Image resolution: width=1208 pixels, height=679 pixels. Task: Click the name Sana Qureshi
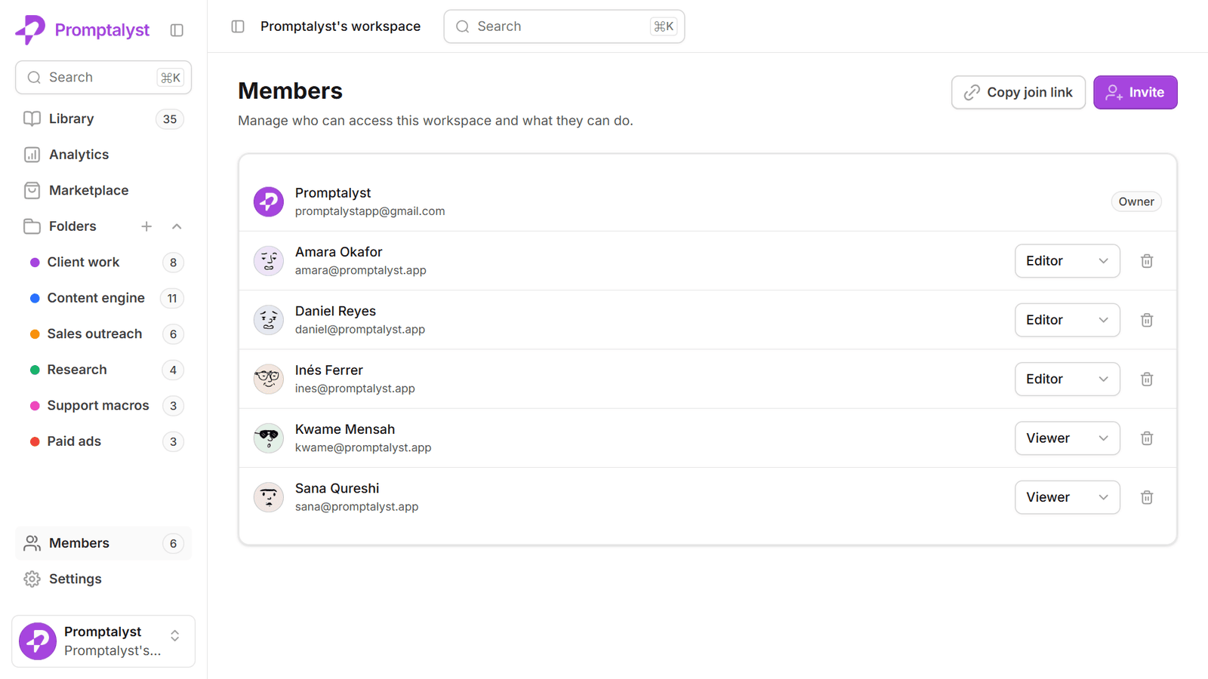pyautogui.click(x=337, y=488)
